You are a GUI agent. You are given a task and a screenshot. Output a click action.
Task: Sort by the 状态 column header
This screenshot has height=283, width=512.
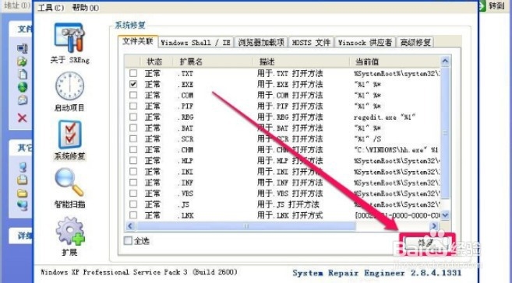(156, 61)
